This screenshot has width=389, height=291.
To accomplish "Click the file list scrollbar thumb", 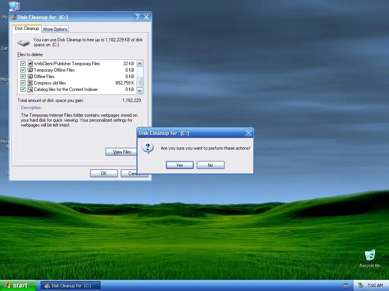I will point(140,82).
